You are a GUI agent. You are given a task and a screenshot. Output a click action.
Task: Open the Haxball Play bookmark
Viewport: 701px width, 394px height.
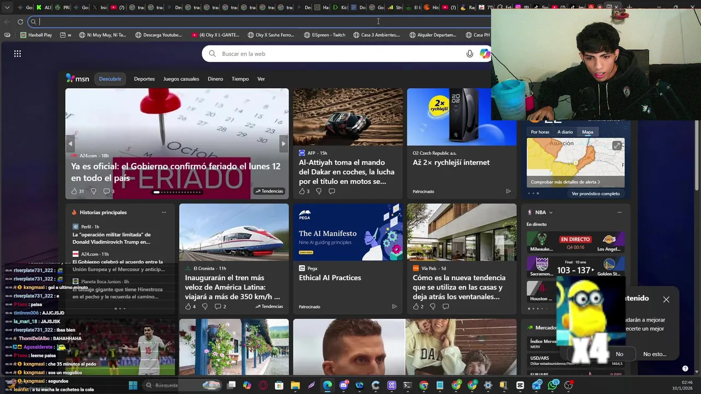(x=36, y=35)
